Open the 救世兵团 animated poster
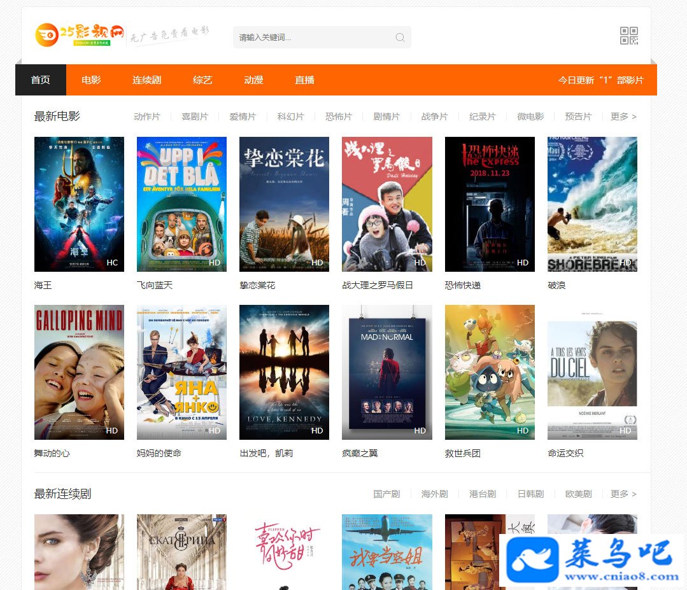This screenshot has height=590, width=687. pos(490,372)
